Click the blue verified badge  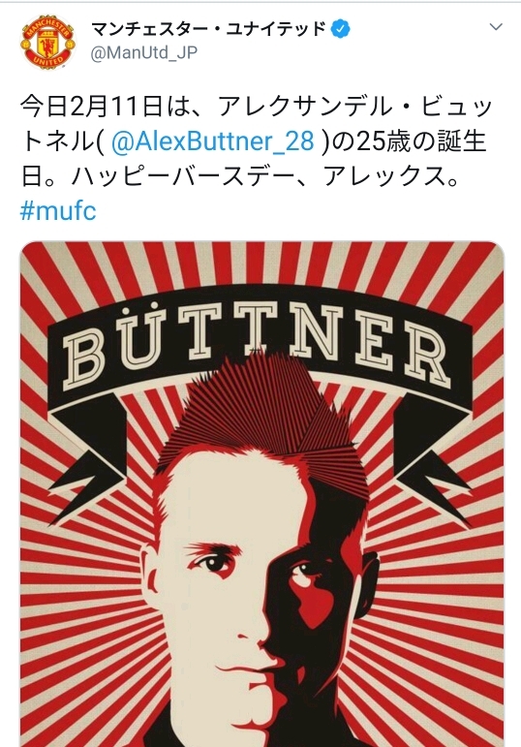(340, 29)
